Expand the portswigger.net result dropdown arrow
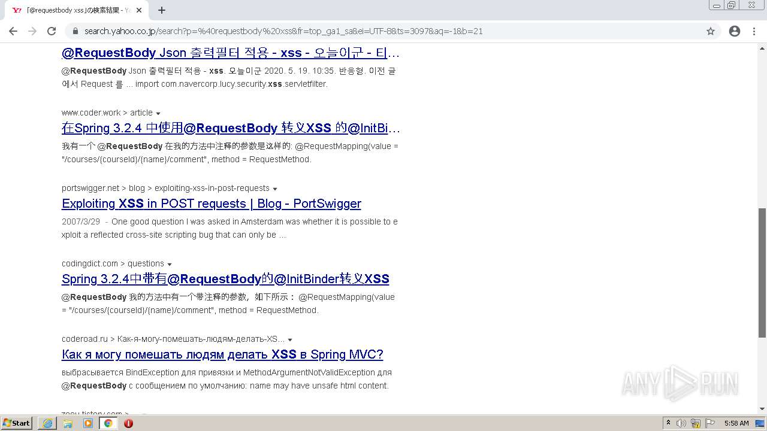767x431 pixels. pos(275,189)
